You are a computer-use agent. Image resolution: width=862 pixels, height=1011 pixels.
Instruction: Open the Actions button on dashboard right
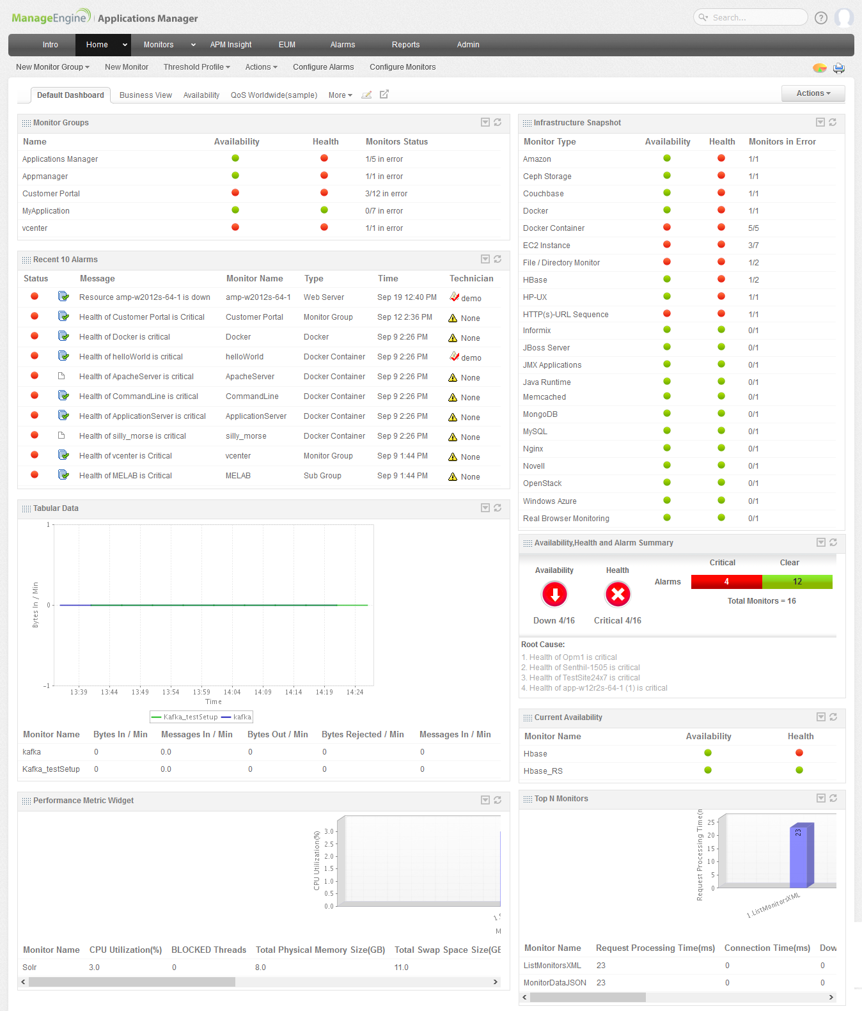(813, 93)
